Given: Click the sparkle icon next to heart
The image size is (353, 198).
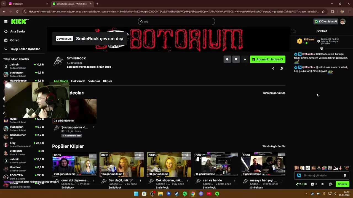Looking at the screenshot, I should click(245, 59).
